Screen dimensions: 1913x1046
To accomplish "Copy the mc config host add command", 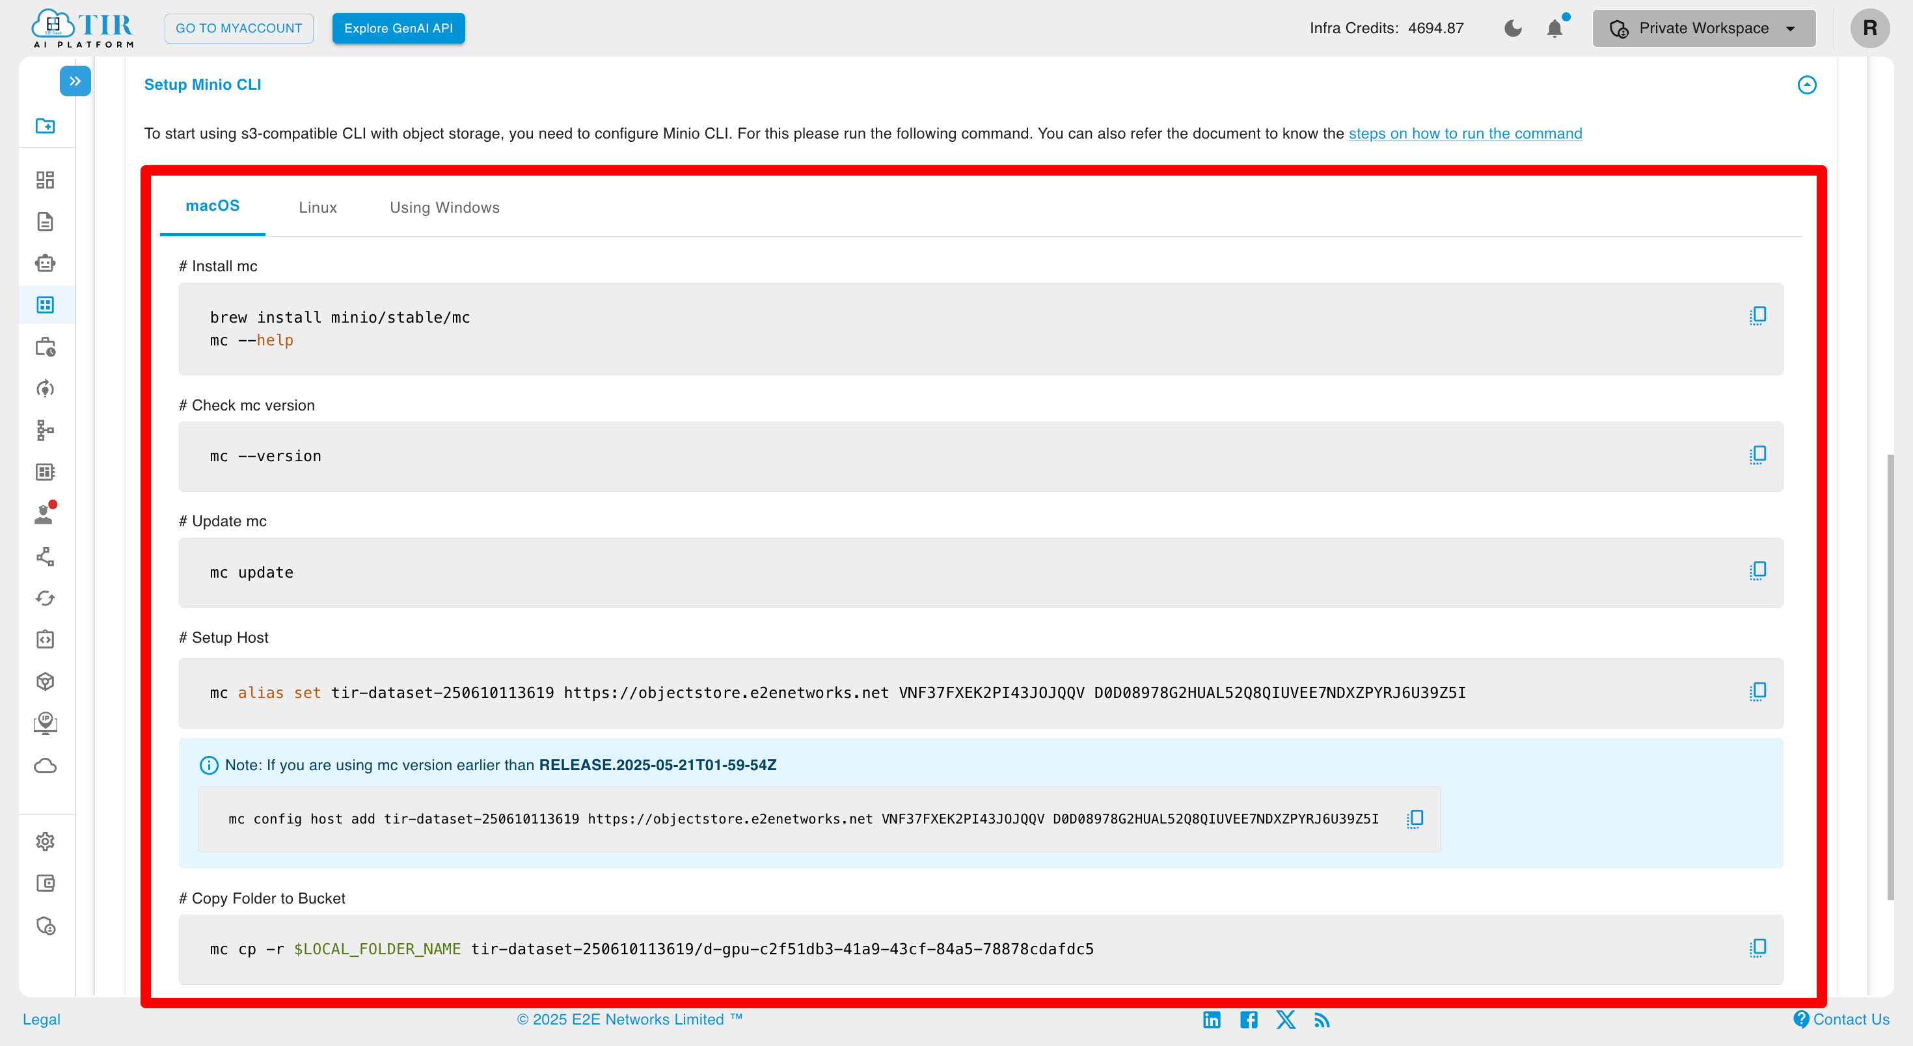I will coord(1415,819).
